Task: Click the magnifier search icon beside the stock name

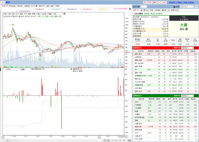Action: tap(2, 2)
